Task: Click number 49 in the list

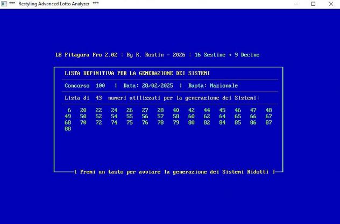Action: (68, 117)
